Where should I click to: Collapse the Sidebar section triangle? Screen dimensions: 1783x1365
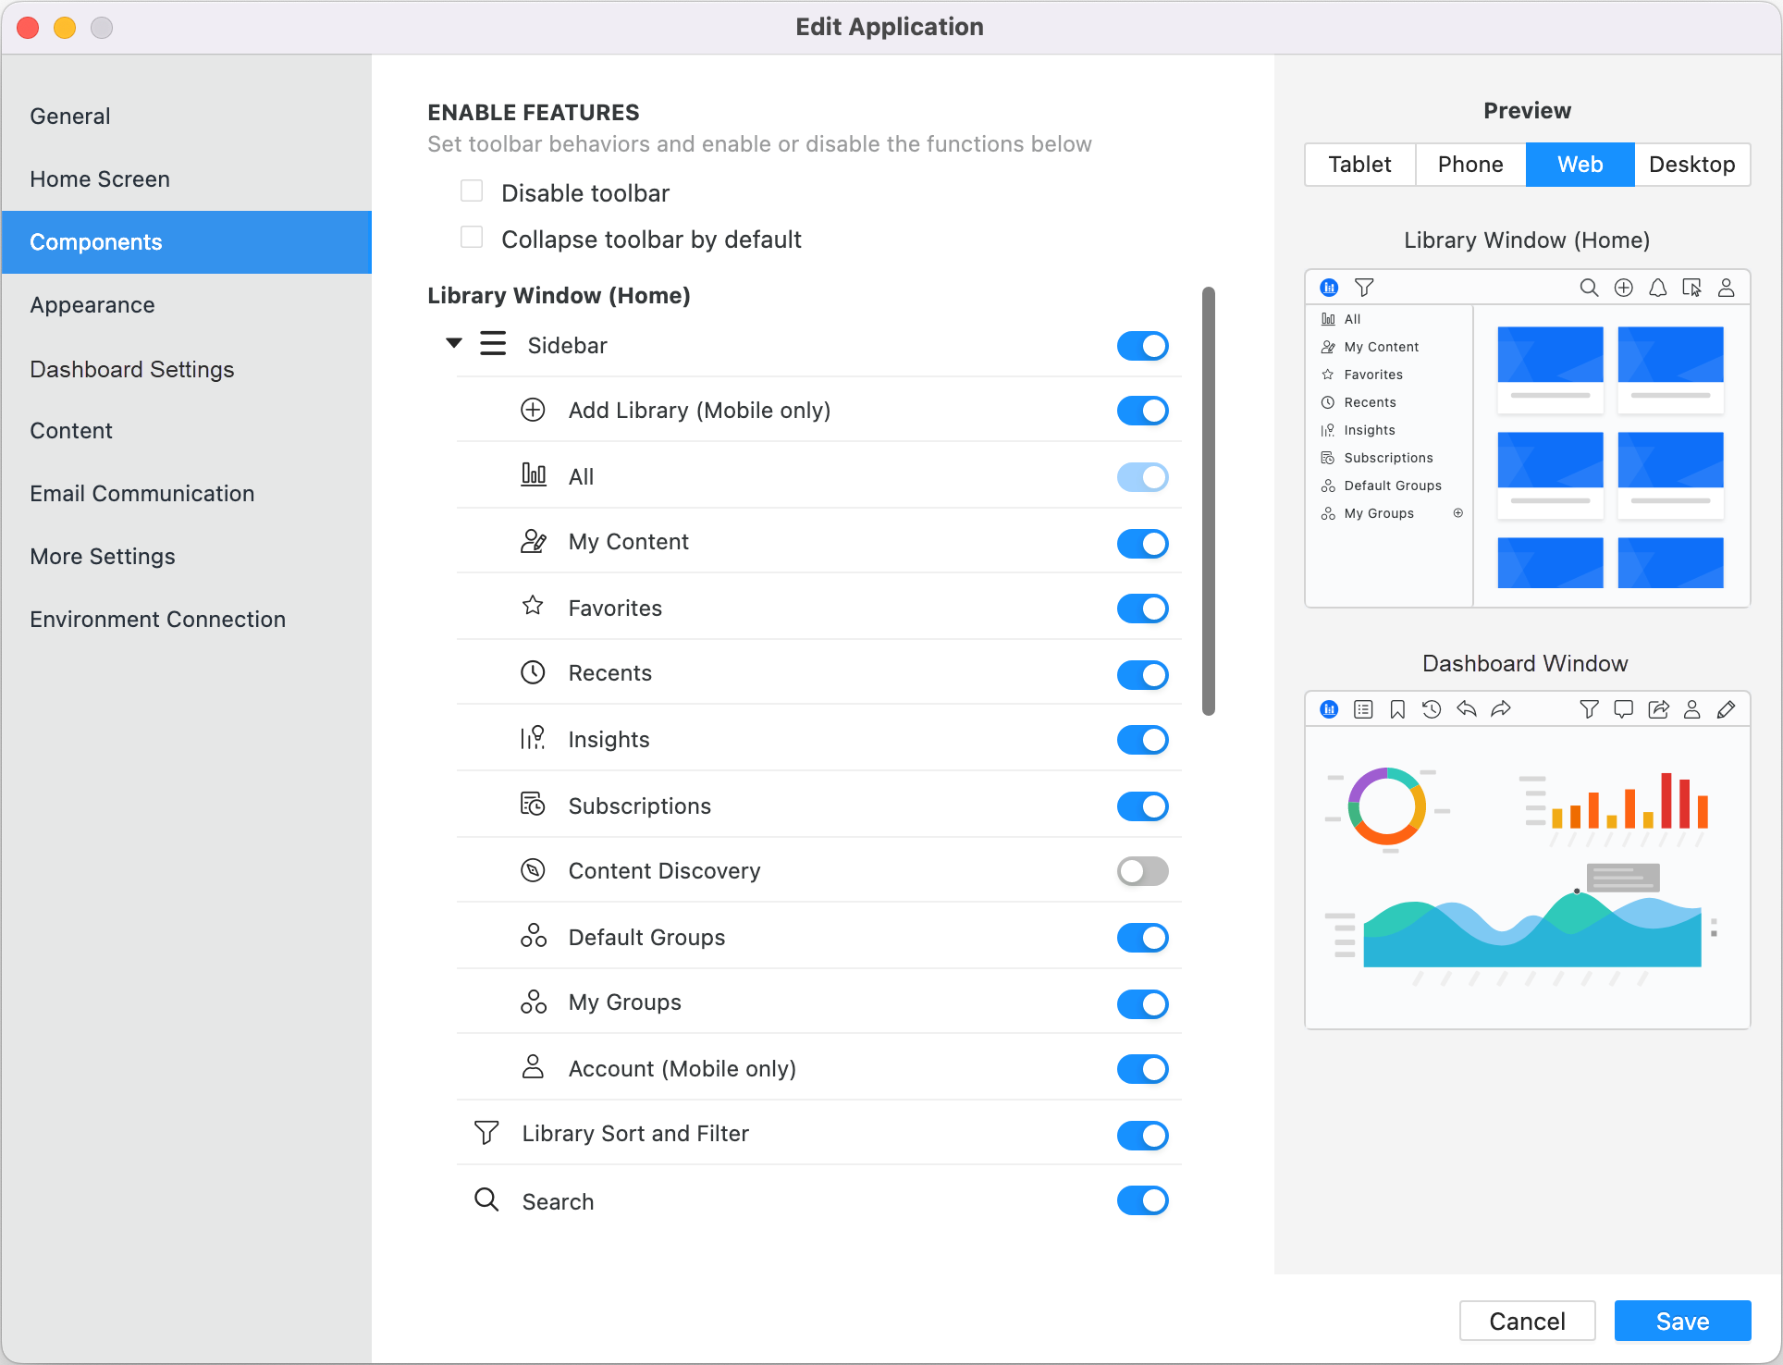[454, 344]
